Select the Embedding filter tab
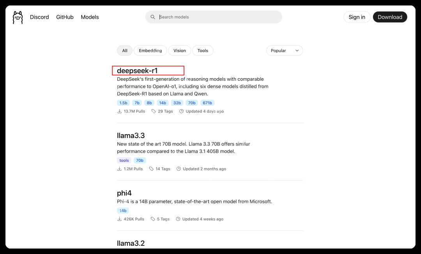Image resolution: width=421 pixels, height=254 pixels. pos(150,51)
